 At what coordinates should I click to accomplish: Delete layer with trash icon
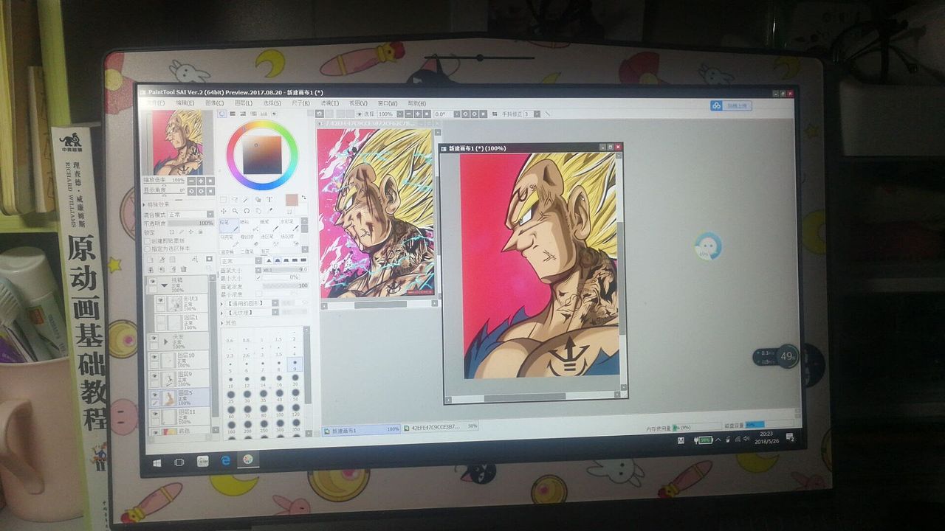[x=183, y=269]
